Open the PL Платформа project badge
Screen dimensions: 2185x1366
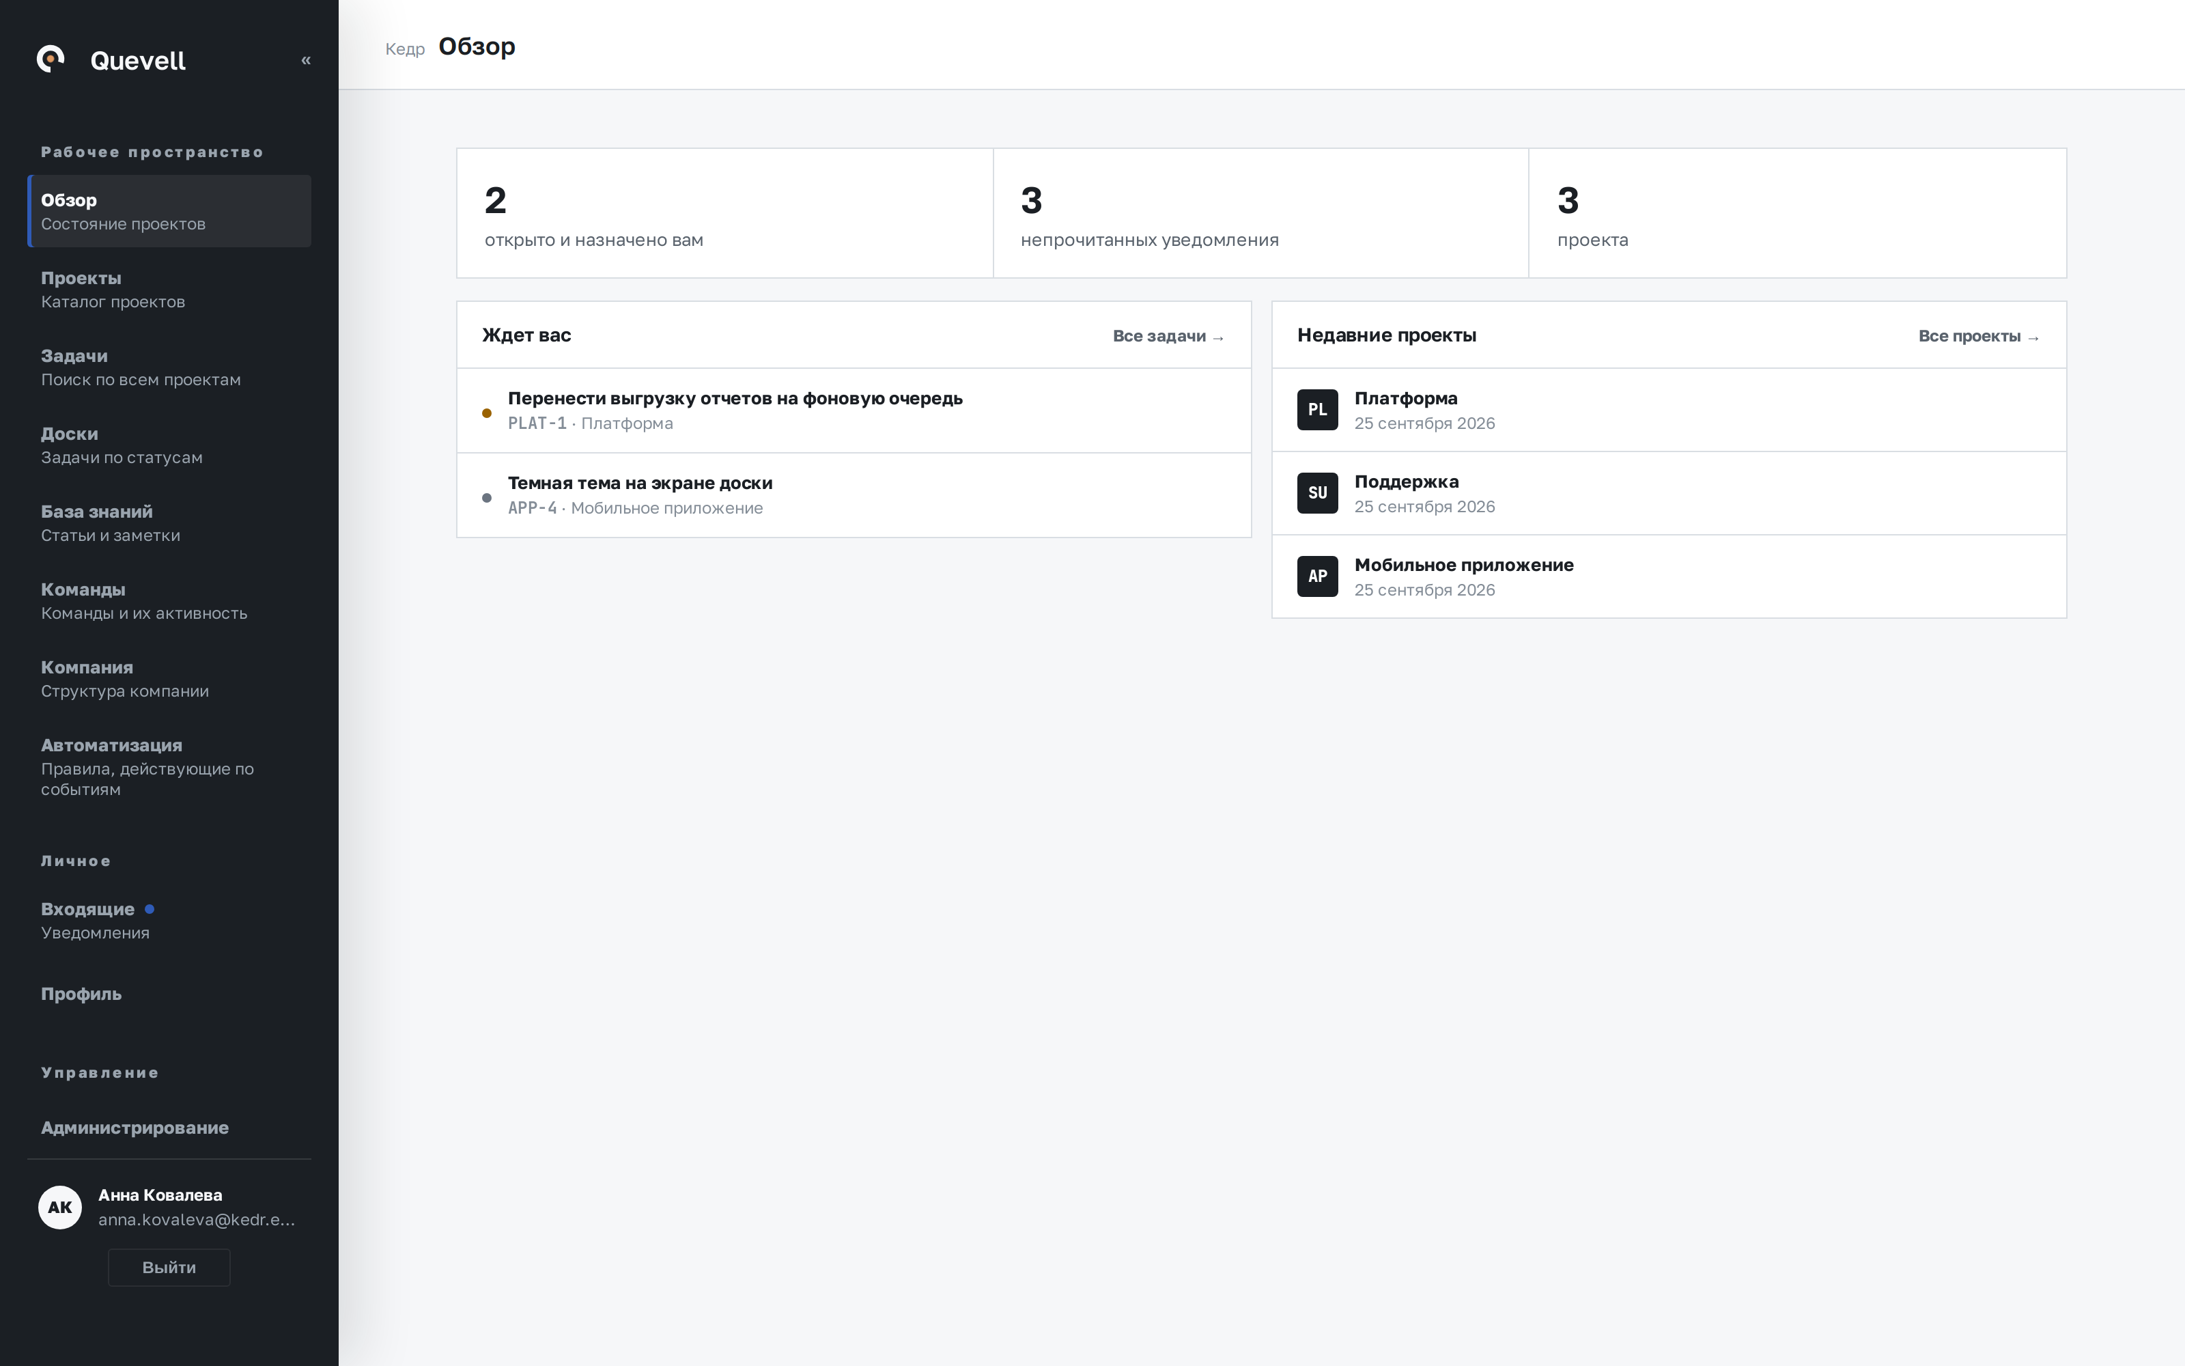(1317, 410)
